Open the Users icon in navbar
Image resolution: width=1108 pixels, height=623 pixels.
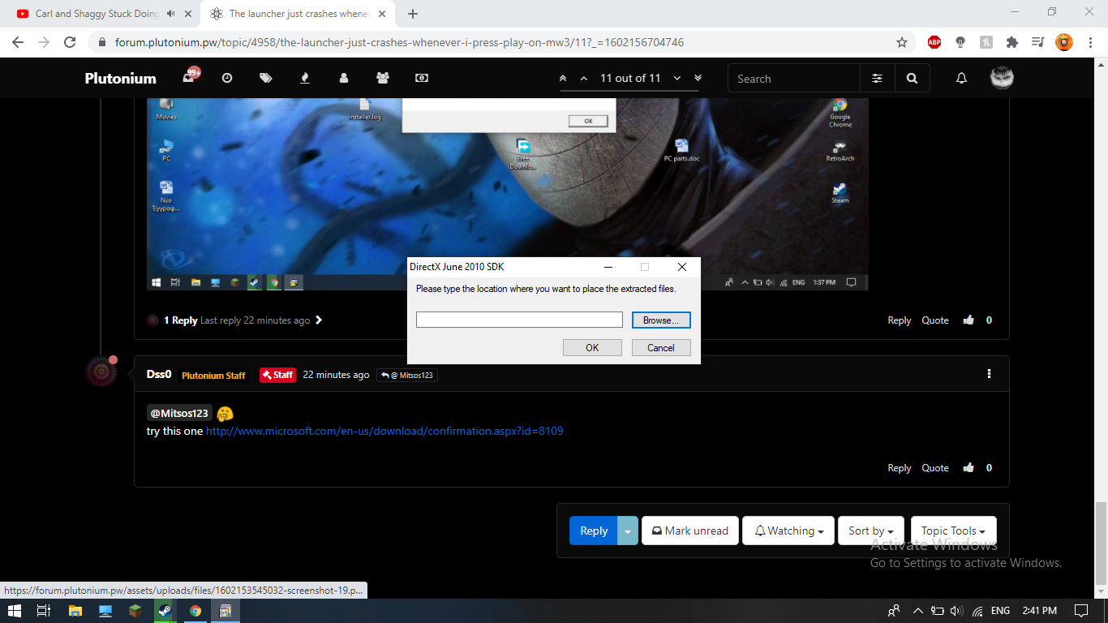[344, 78]
